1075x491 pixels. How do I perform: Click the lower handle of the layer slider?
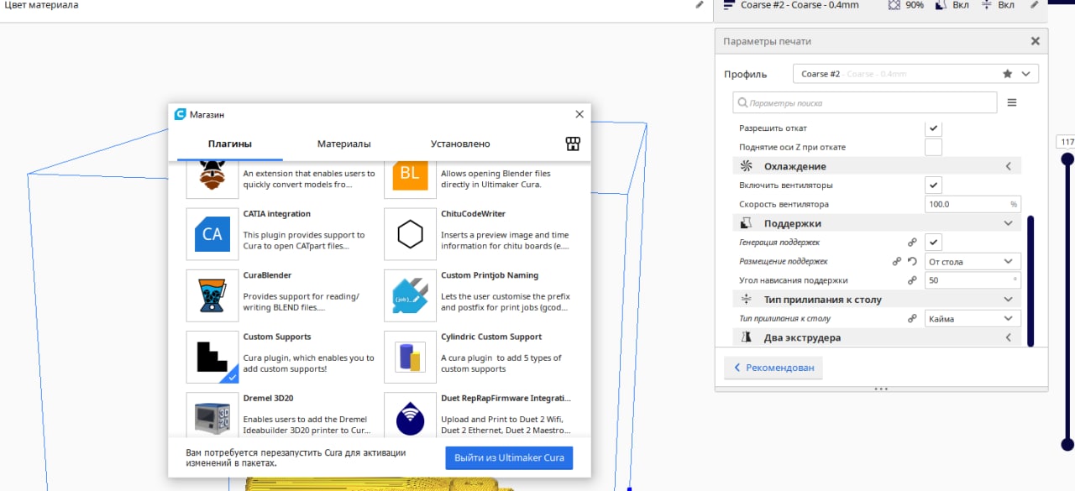tap(1067, 444)
